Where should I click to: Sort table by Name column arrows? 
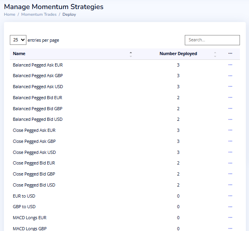tap(131, 54)
